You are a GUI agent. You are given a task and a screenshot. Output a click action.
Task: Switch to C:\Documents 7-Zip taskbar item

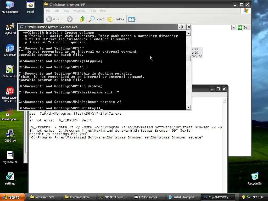(x=148, y=197)
